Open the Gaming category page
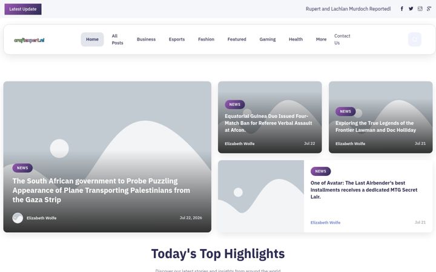 point(268,39)
